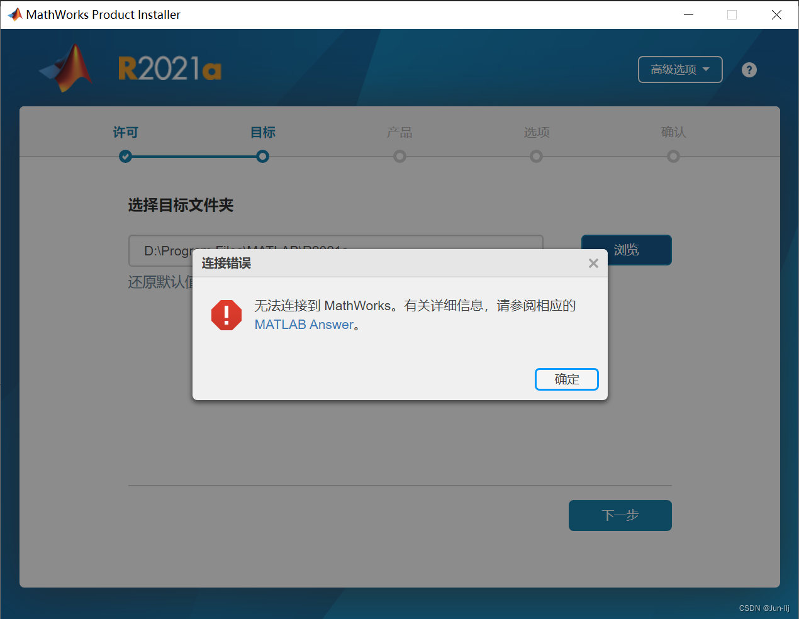Minimize the MathWorks Product Installer window
Image resolution: width=799 pixels, height=619 pixels.
coord(689,14)
